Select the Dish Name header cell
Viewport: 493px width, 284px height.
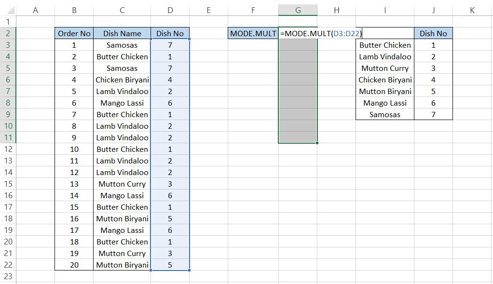[122, 33]
